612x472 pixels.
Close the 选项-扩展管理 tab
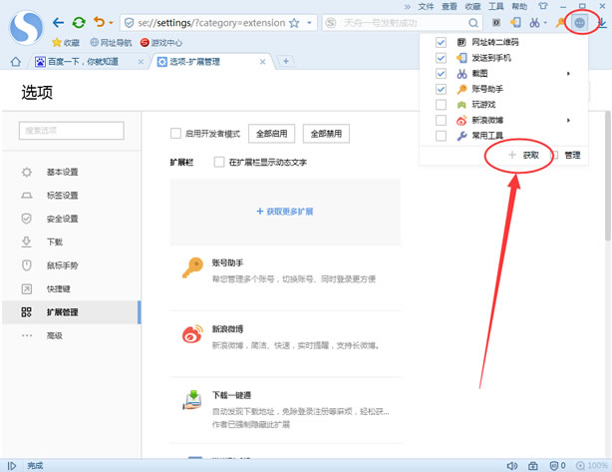(x=263, y=62)
